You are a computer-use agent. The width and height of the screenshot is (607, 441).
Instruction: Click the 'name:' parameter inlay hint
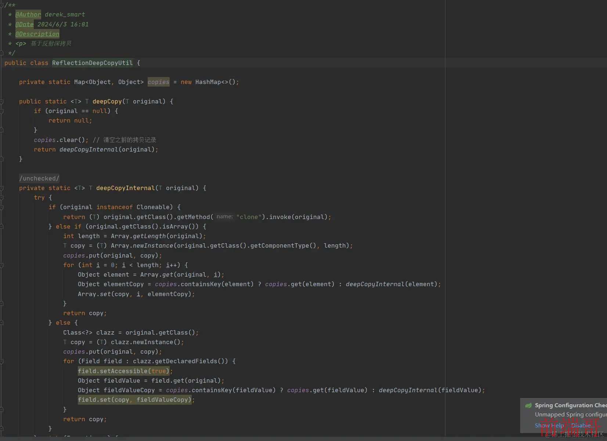pyautogui.click(x=224, y=217)
